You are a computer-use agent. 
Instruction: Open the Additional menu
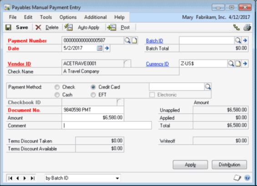tap(96, 17)
